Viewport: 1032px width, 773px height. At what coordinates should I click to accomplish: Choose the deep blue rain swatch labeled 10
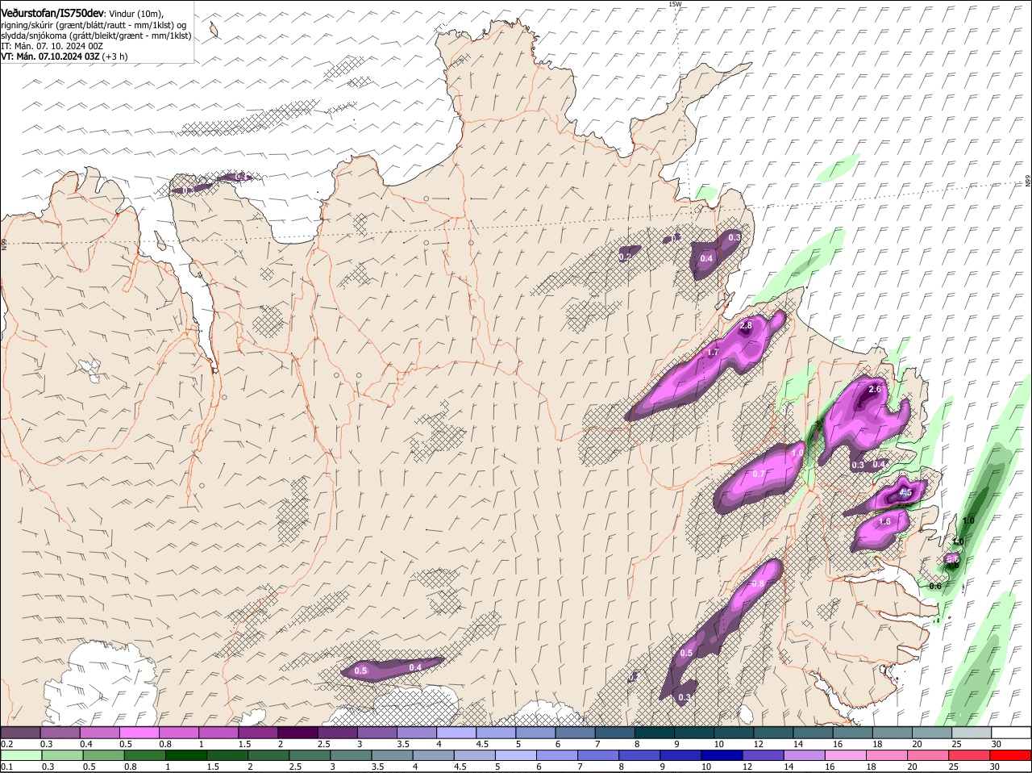(722, 755)
